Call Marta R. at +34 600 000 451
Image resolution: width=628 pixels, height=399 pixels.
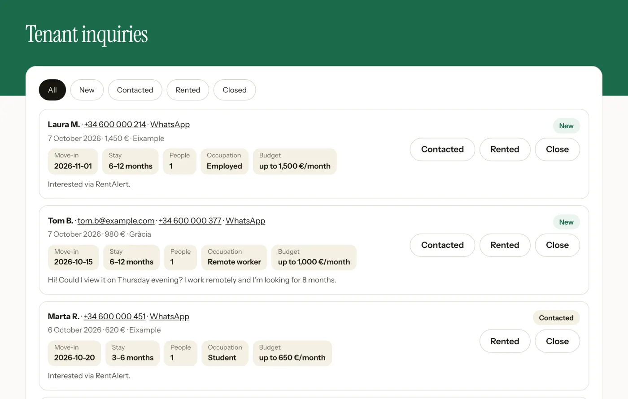pyautogui.click(x=115, y=317)
